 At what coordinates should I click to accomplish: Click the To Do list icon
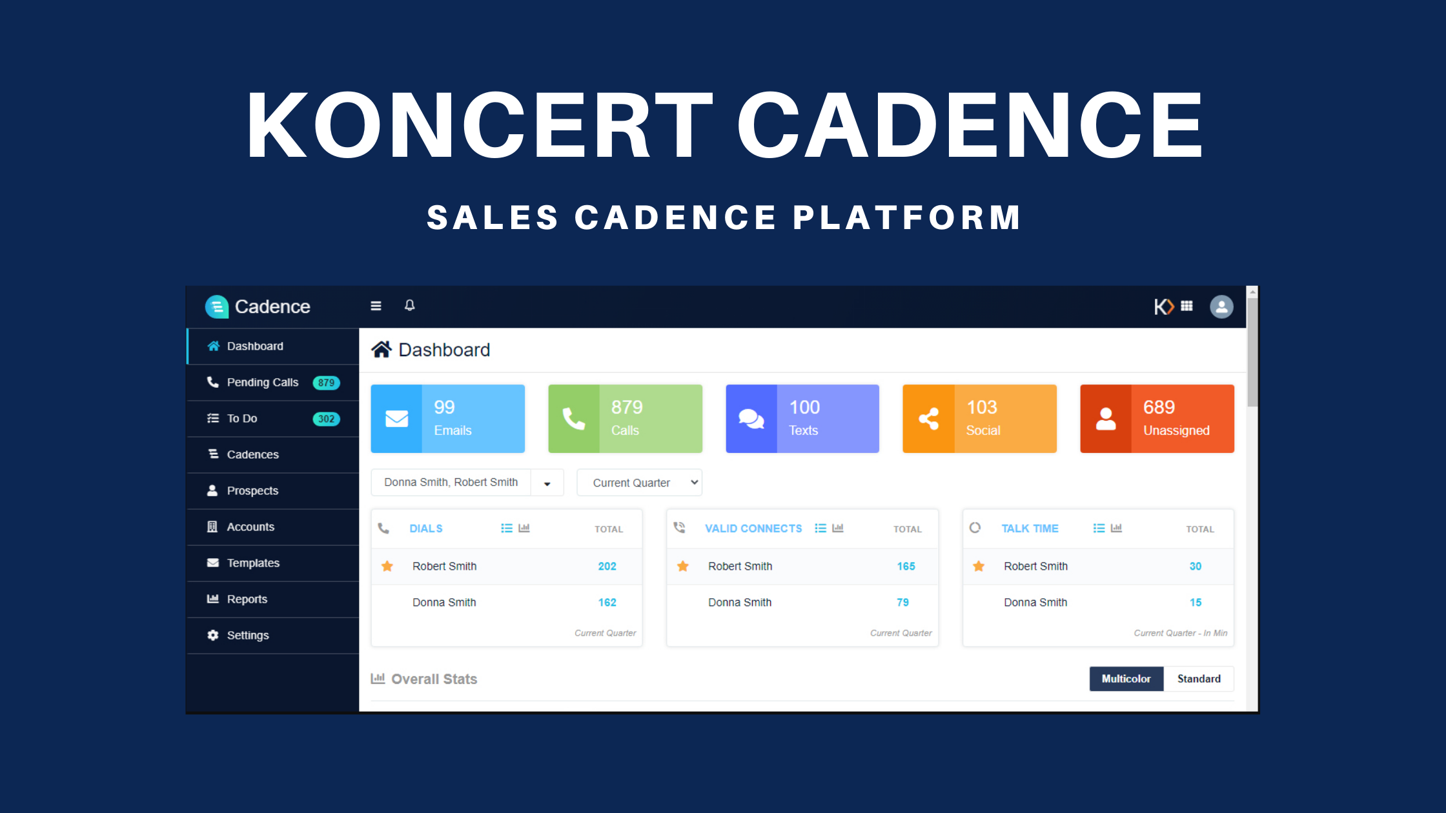212,417
